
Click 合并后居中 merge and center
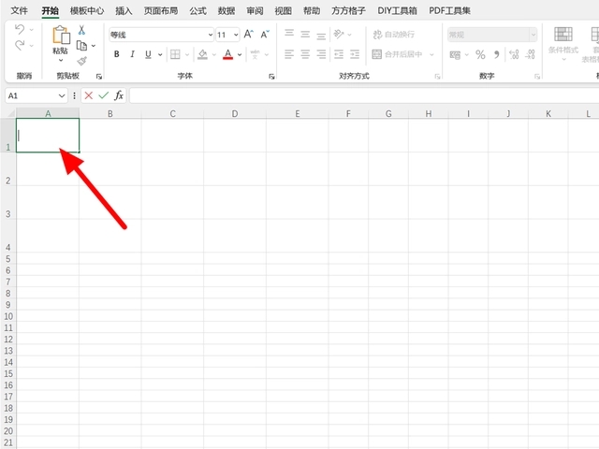pyautogui.click(x=397, y=54)
